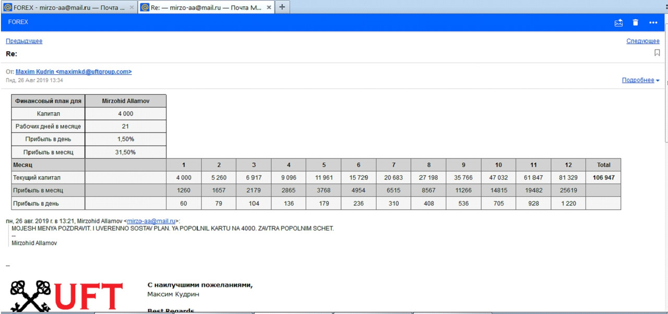Screen dimensions: 668x314
Task: Toggle the bookmark flag on the message
Action: click(657, 53)
